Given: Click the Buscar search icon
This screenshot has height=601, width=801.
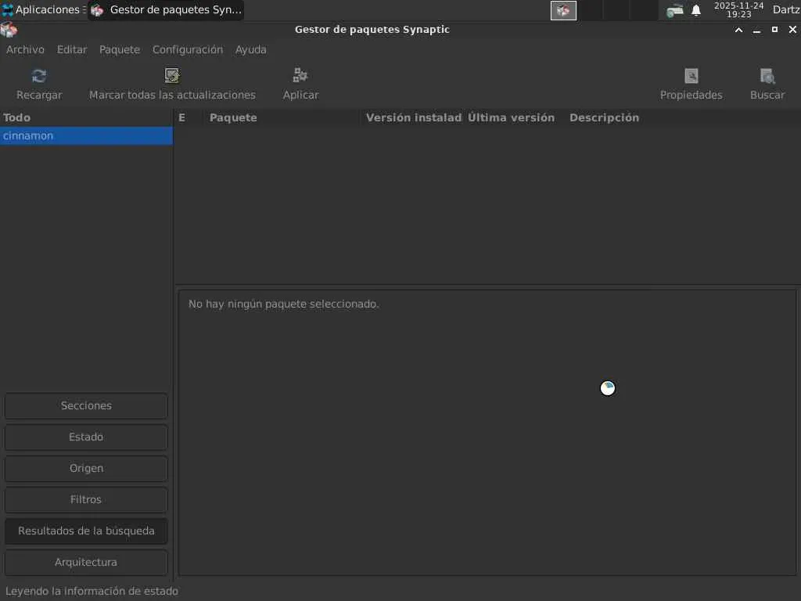Looking at the screenshot, I should tap(767, 76).
